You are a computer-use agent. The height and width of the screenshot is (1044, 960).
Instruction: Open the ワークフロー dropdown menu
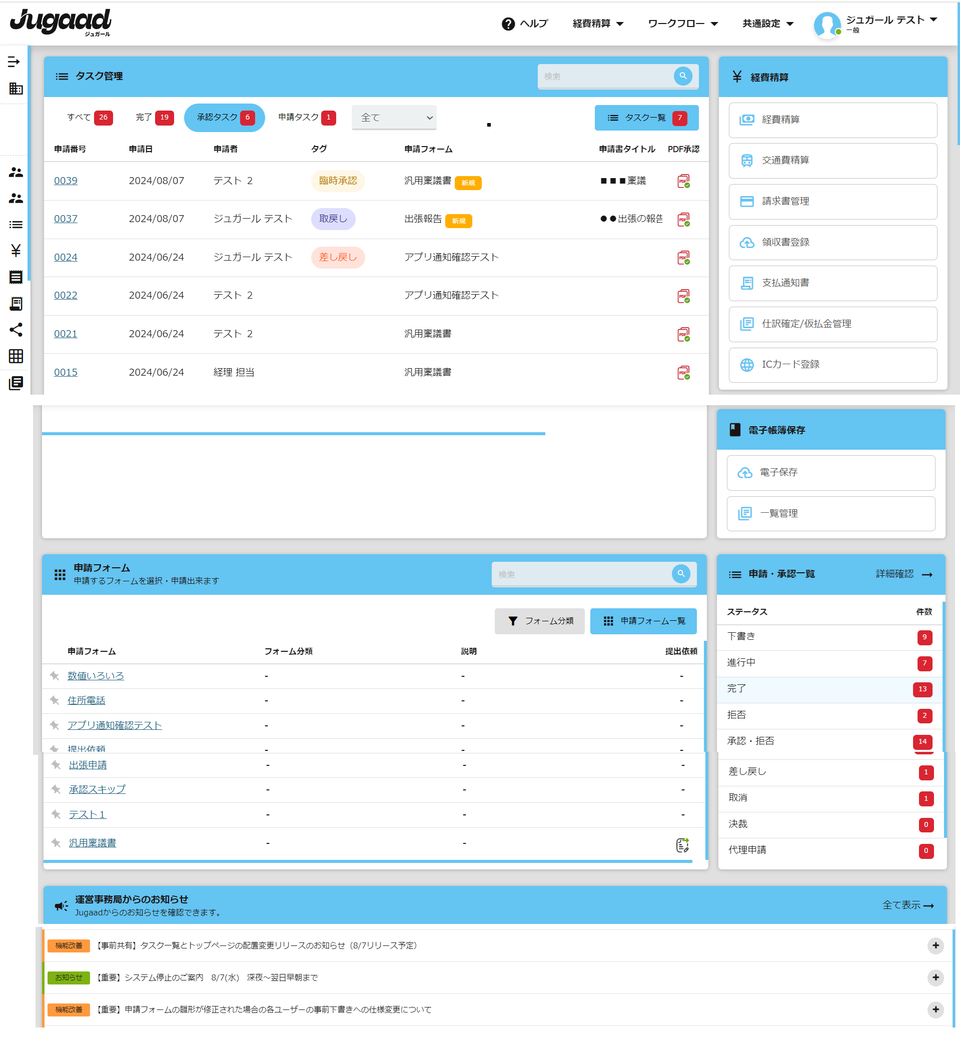click(682, 24)
